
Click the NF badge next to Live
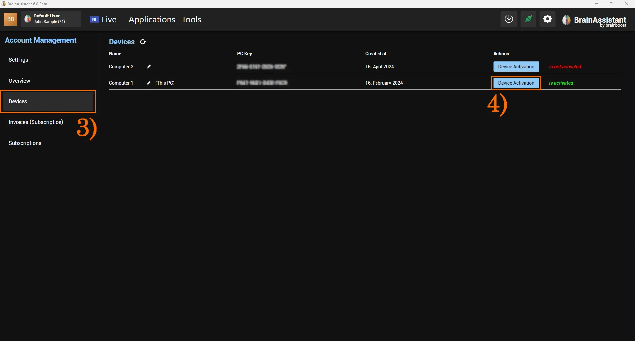click(x=94, y=19)
